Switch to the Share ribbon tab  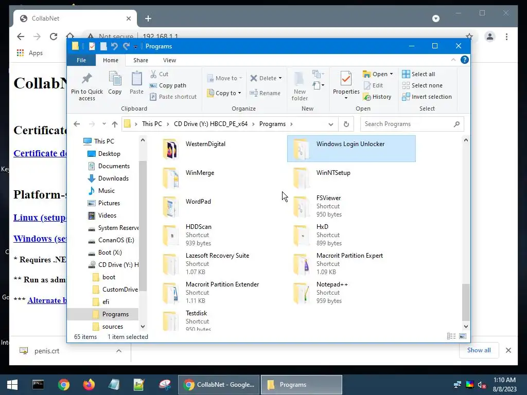click(140, 60)
